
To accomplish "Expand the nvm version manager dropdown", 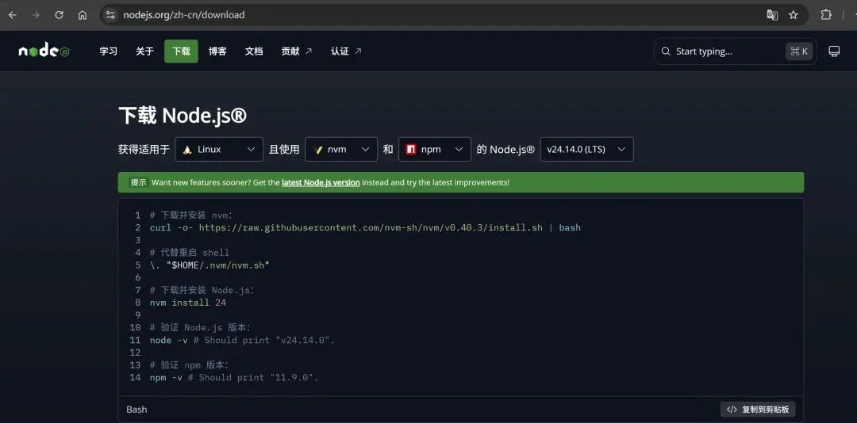I will click(341, 149).
